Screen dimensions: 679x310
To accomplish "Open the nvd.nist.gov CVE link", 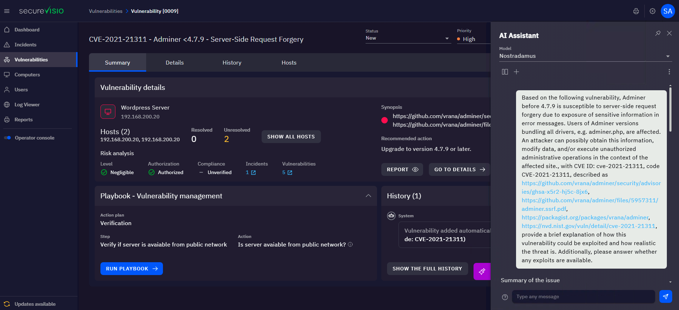I will click(x=589, y=226).
